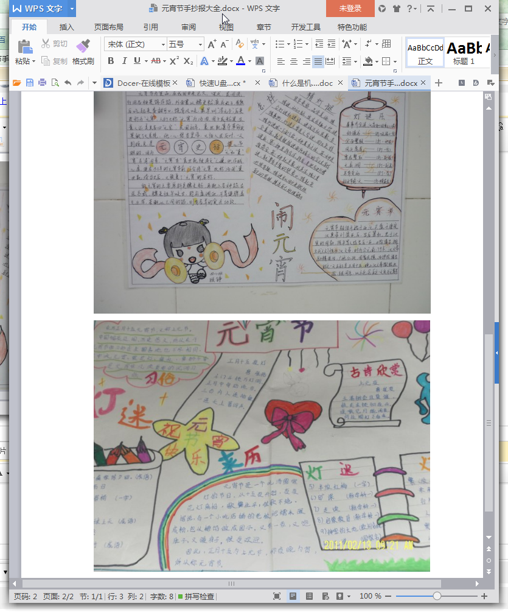Open the numbered list style dropdown arrow
508x612 pixels.
point(307,44)
